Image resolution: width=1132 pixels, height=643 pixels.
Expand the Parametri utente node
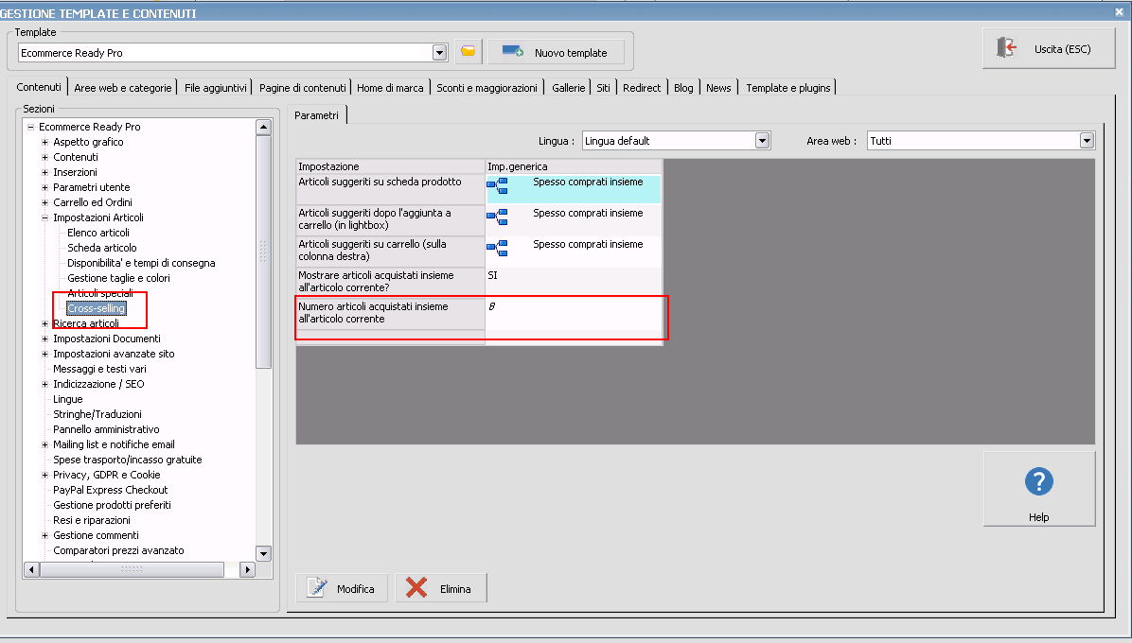coord(44,187)
